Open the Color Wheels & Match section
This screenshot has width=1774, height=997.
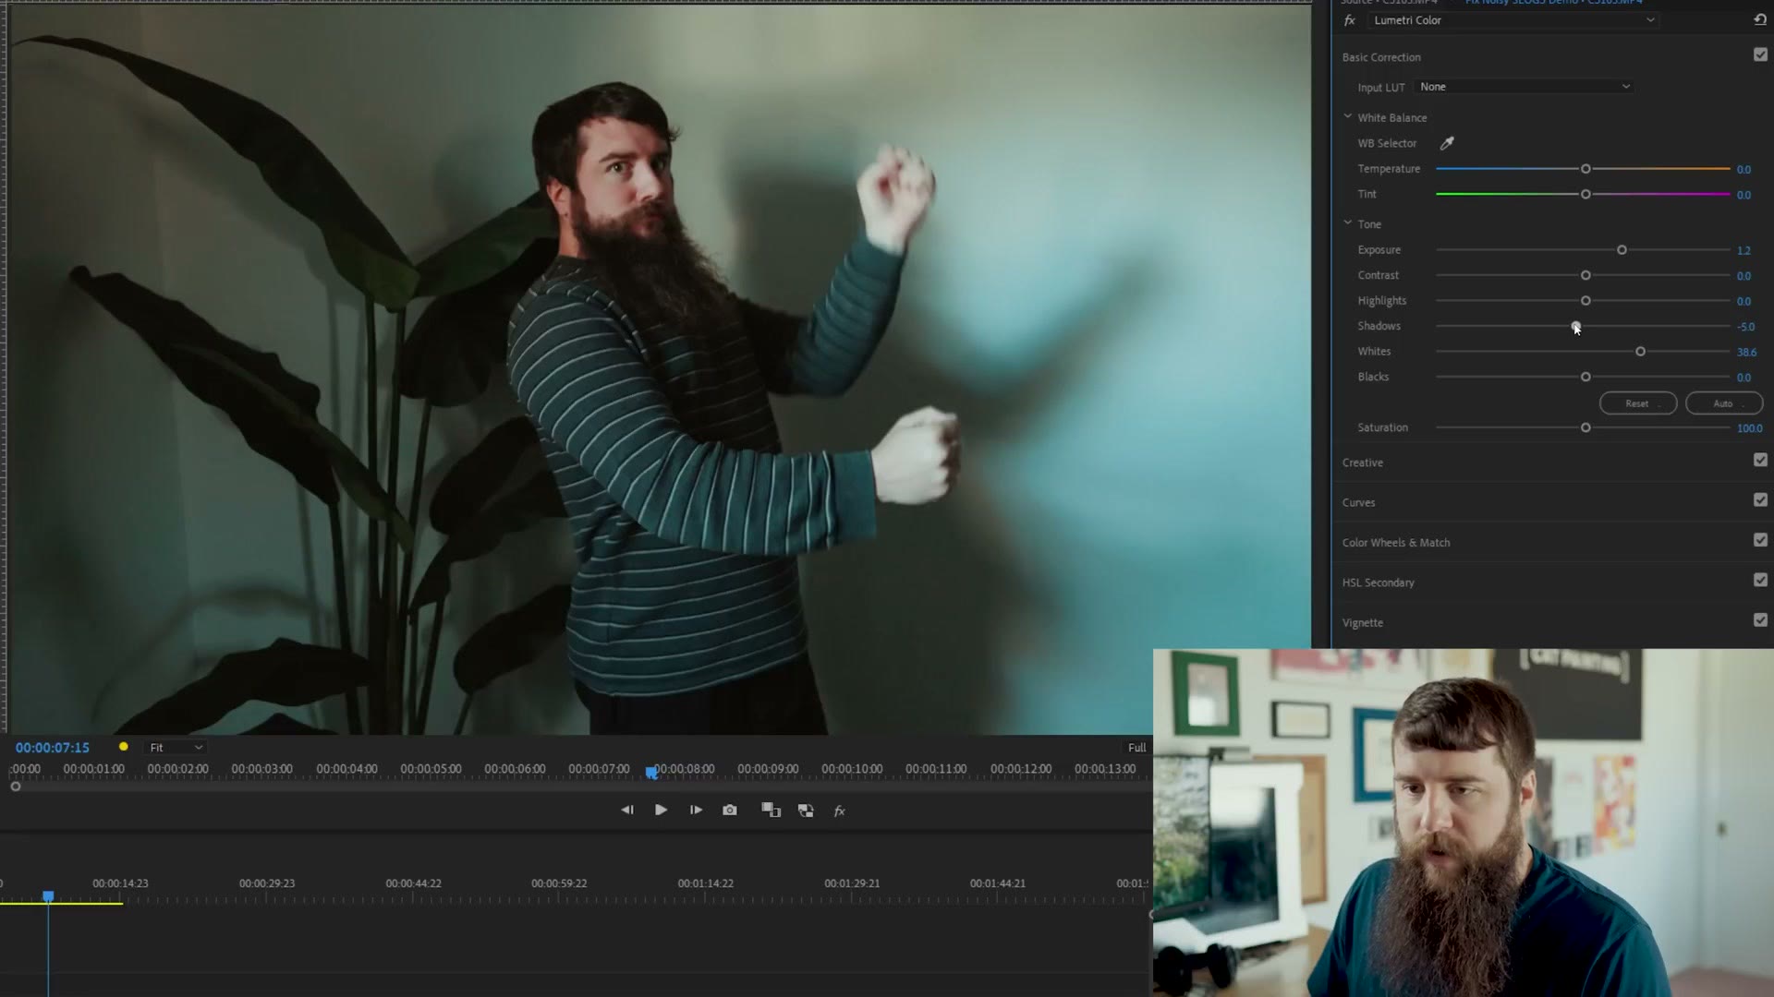[1396, 543]
